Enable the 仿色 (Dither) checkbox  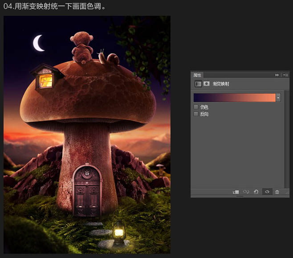pyautogui.click(x=196, y=107)
